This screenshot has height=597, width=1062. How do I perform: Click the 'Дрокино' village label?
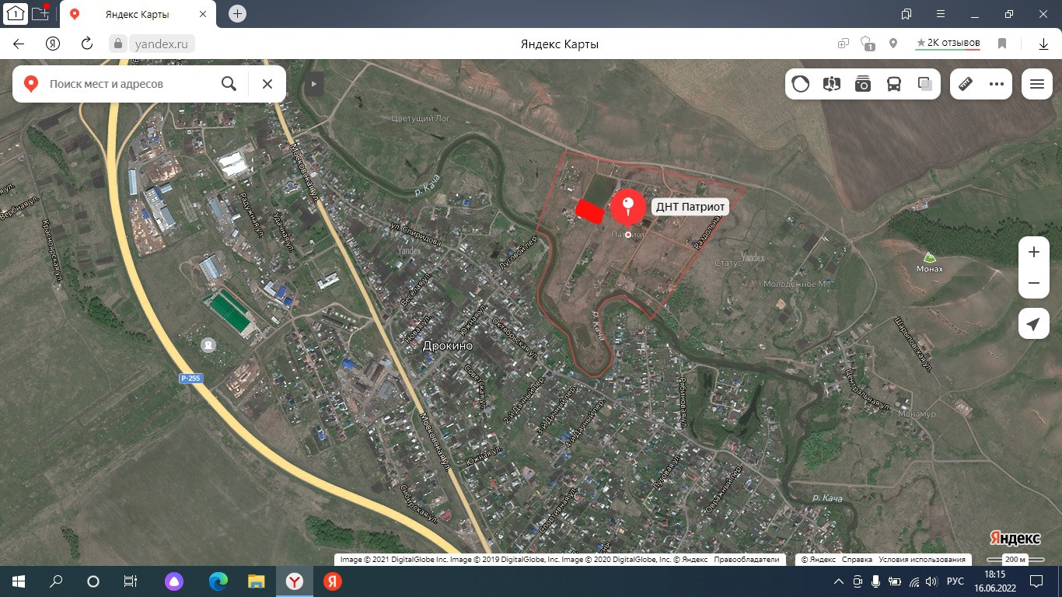446,344
